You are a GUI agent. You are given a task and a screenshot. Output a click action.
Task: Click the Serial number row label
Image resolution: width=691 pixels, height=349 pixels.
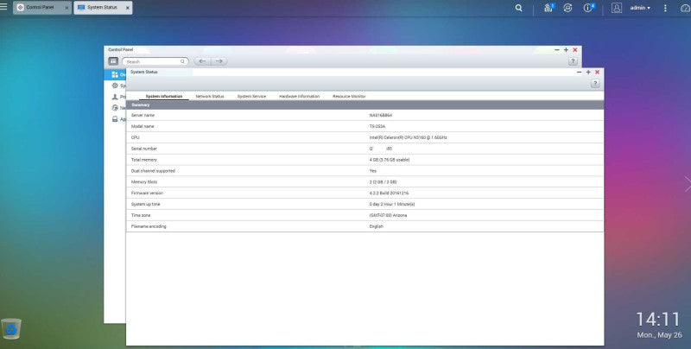[x=143, y=149]
